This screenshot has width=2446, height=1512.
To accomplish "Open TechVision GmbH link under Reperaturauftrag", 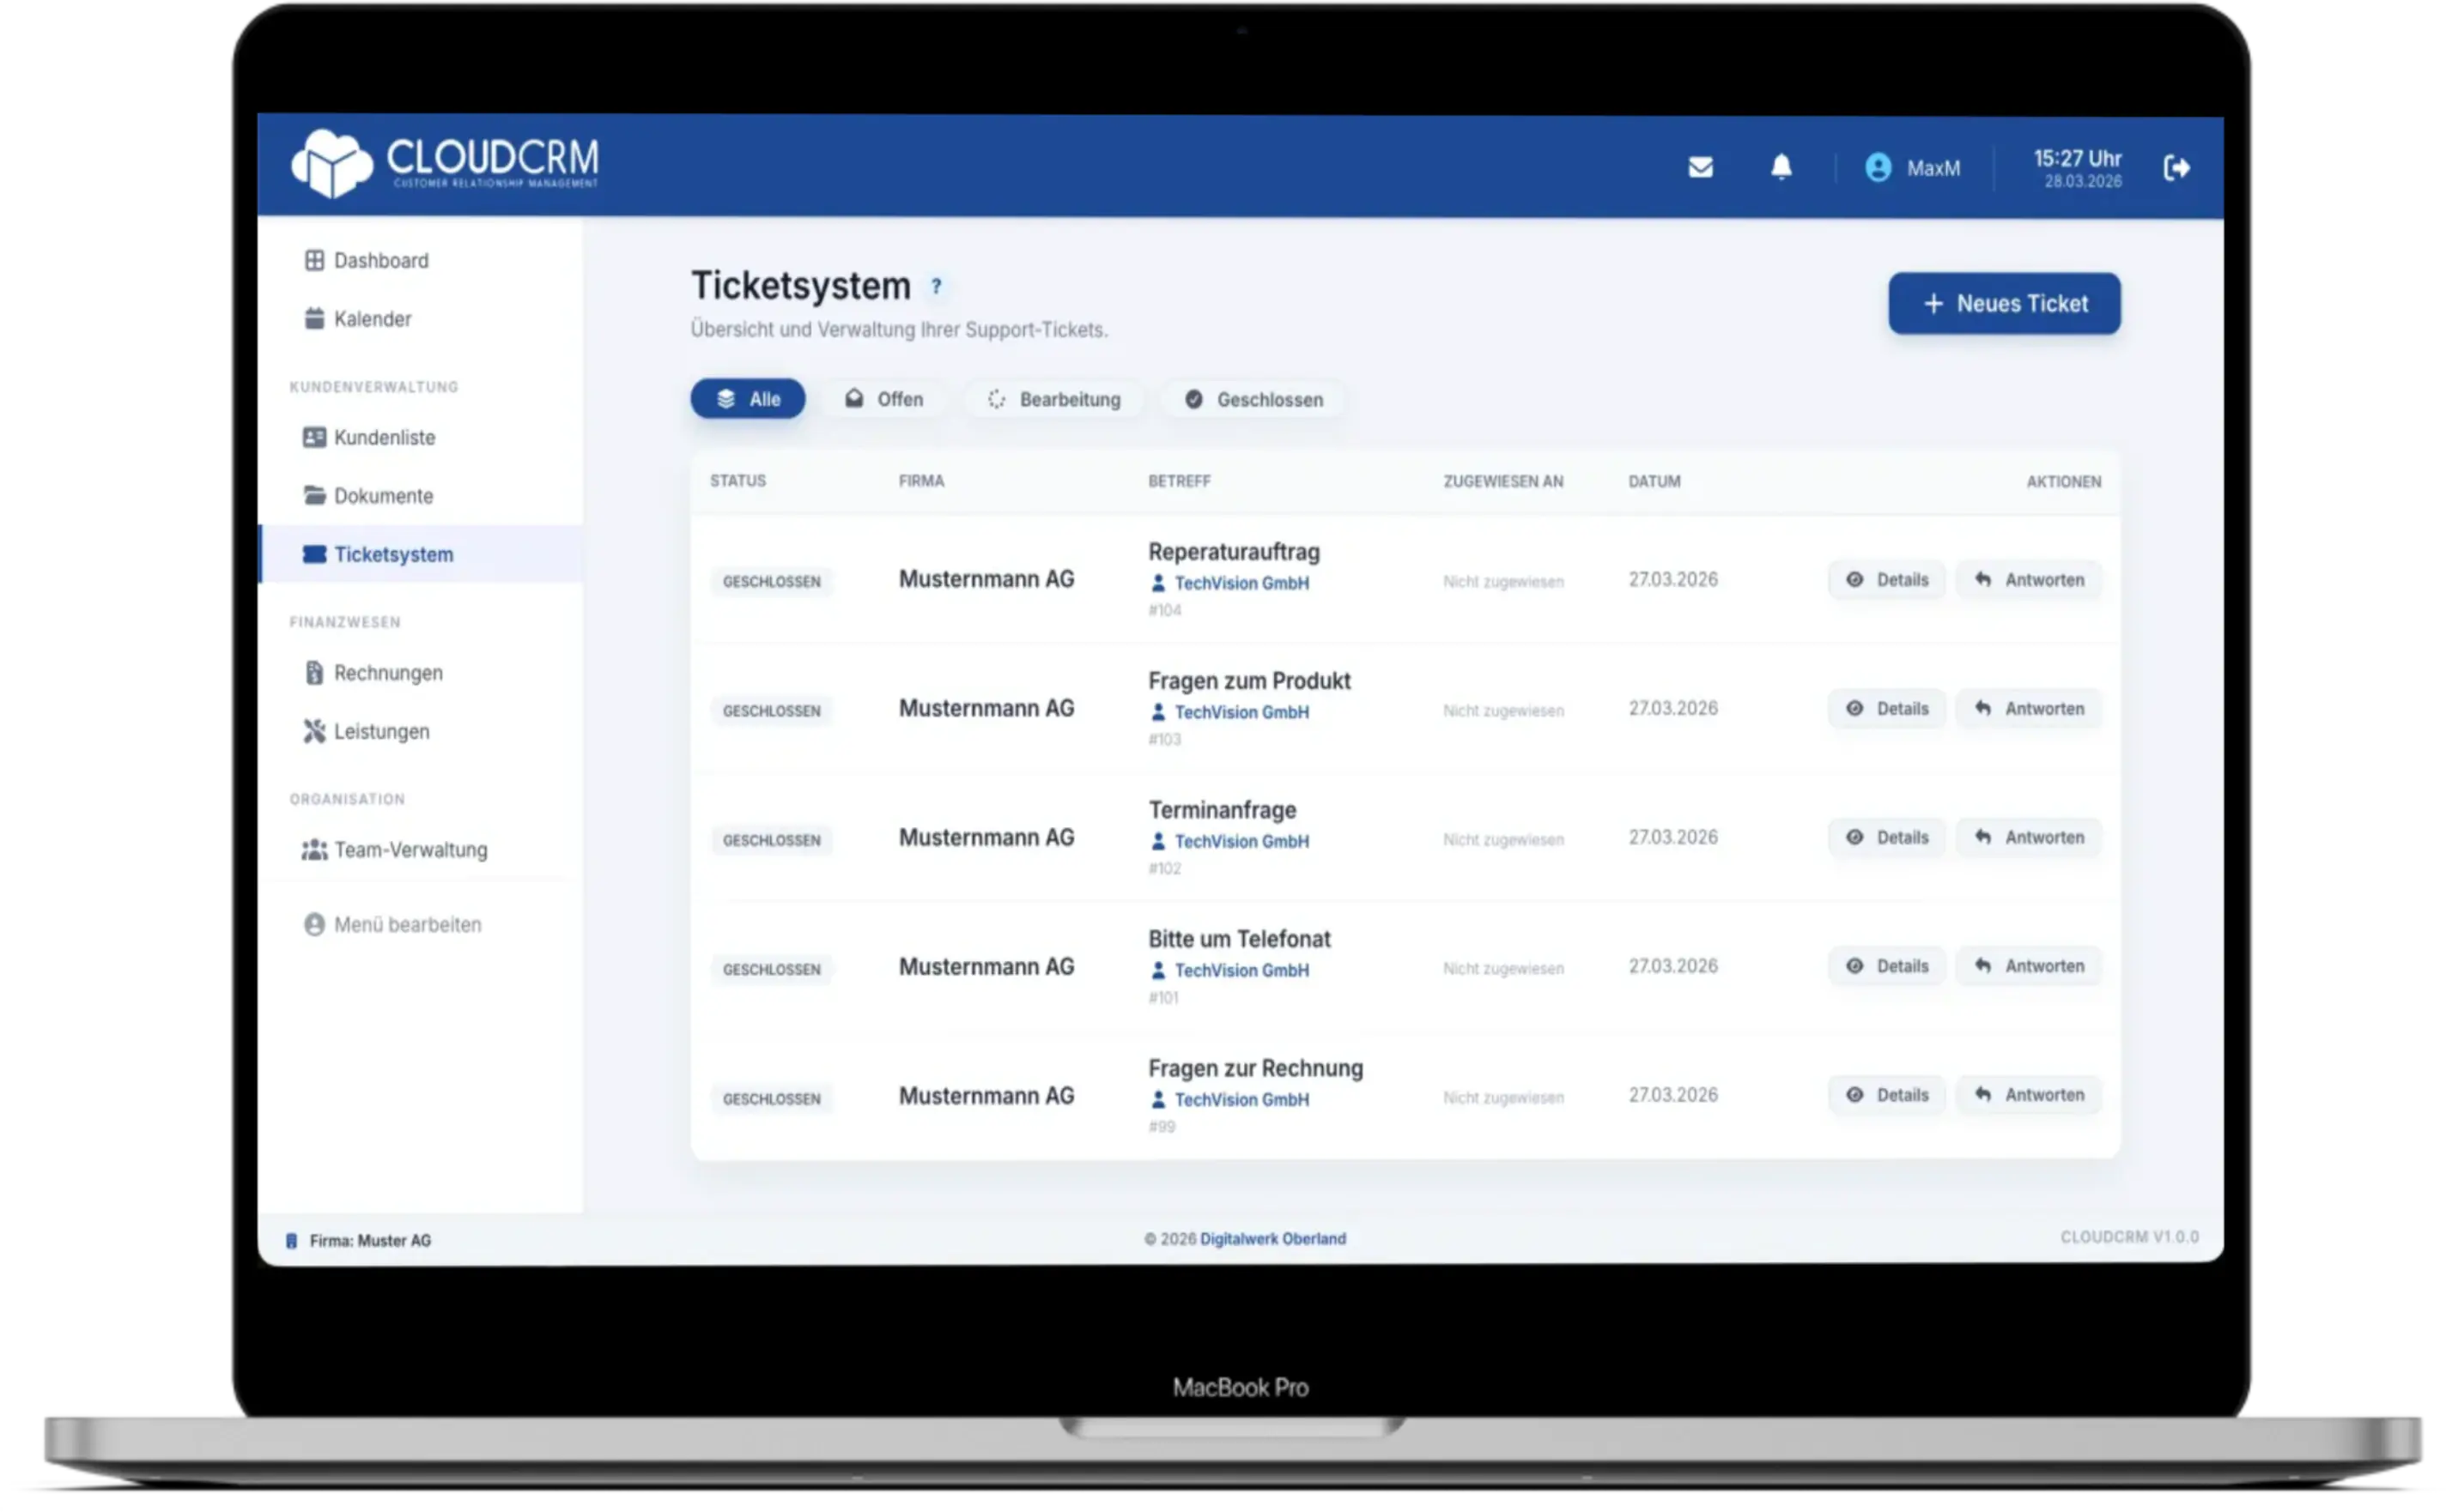I will click(x=1241, y=583).
